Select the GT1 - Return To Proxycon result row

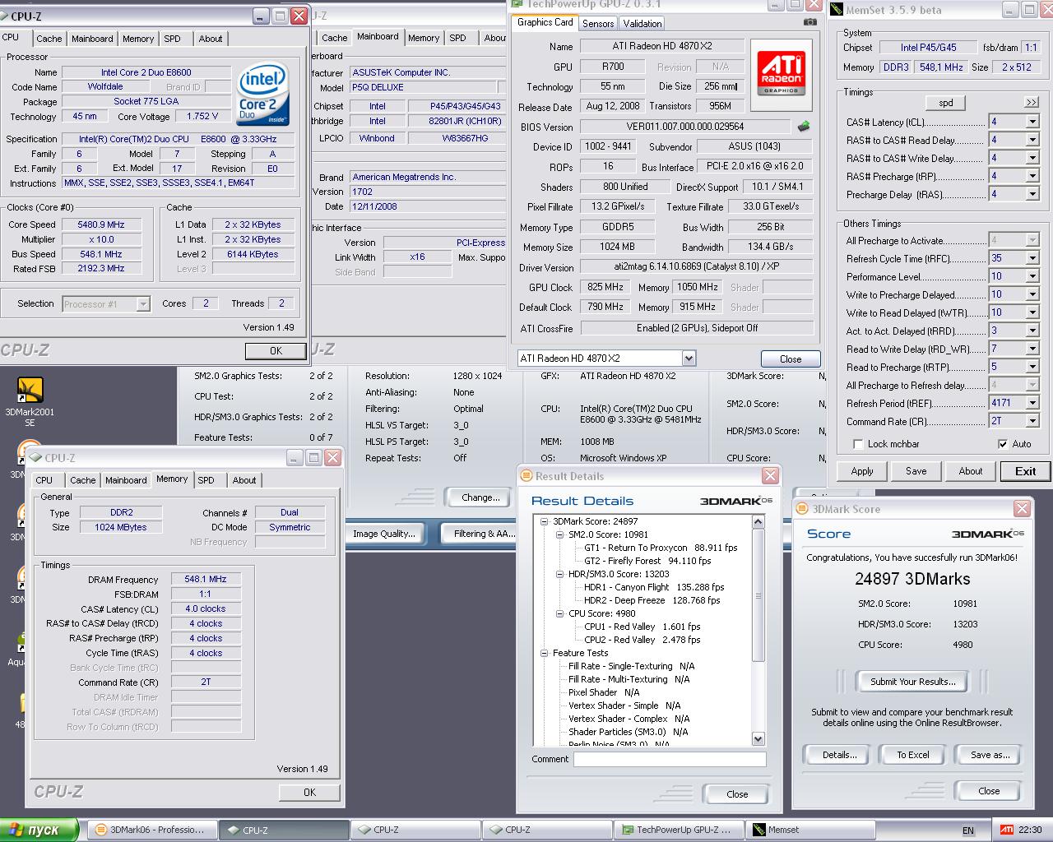(x=661, y=548)
